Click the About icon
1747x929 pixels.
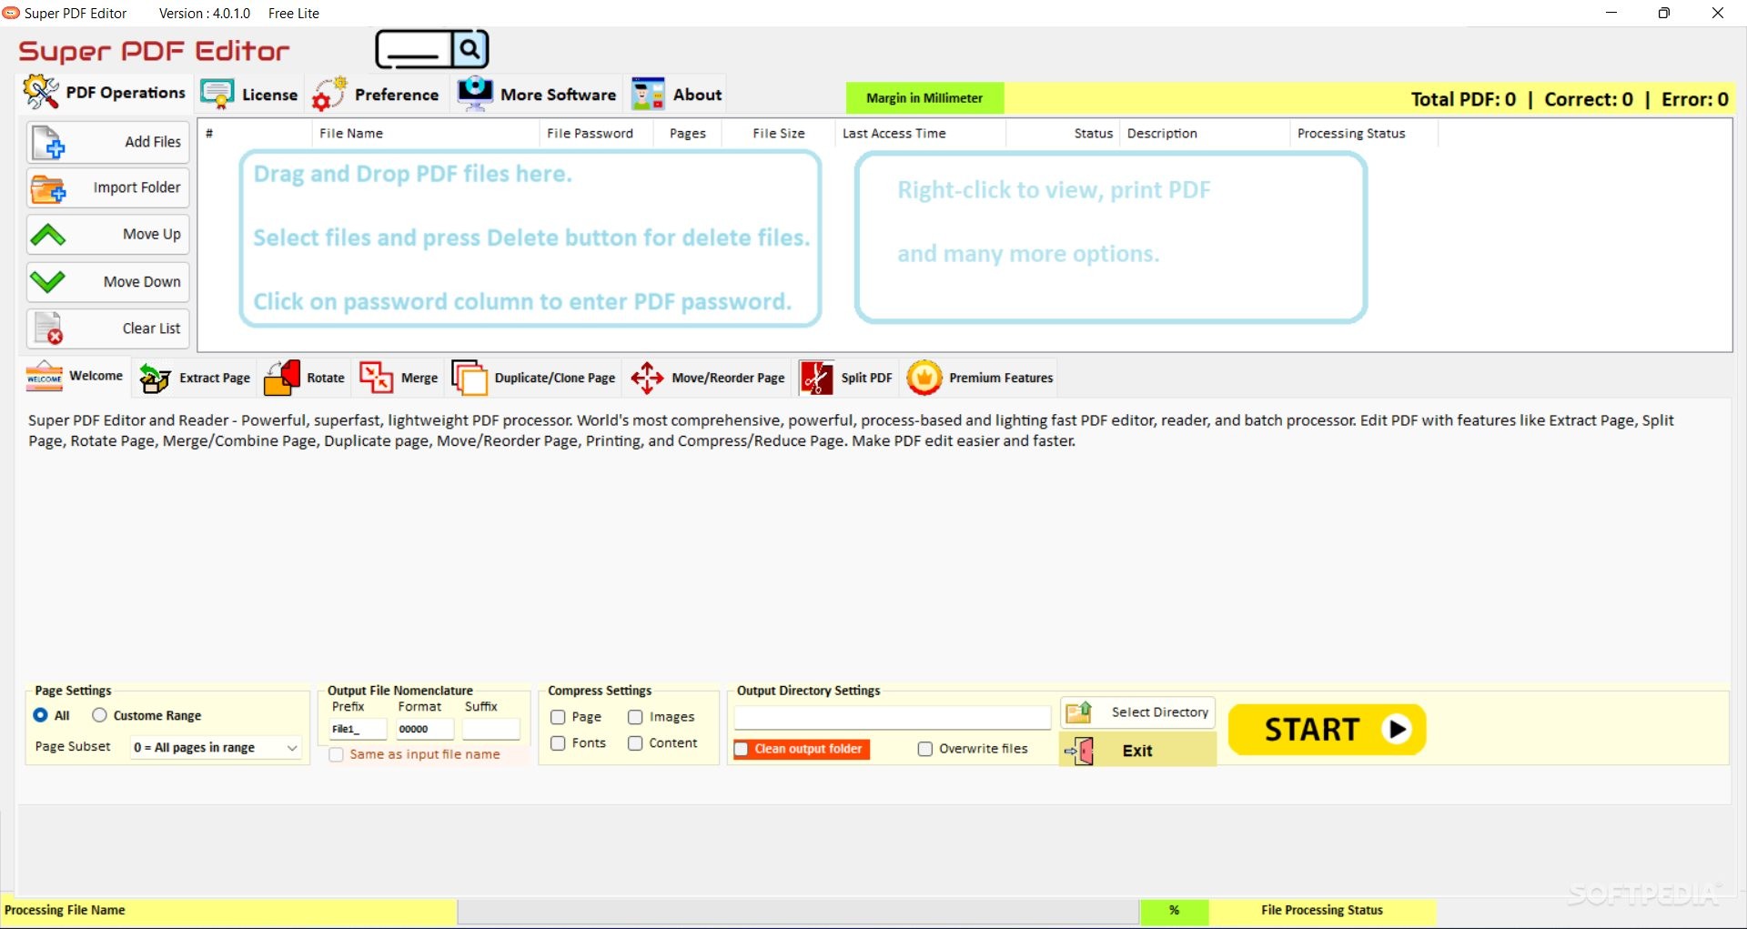(648, 94)
